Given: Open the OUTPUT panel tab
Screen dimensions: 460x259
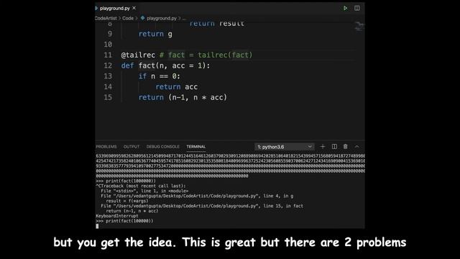Looking at the screenshot, I should [x=132, y=147].
